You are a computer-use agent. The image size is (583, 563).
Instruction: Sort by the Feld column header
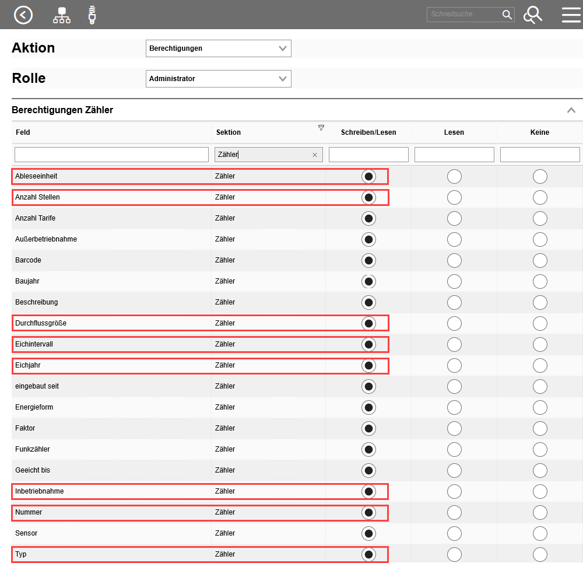pos(23,132)
